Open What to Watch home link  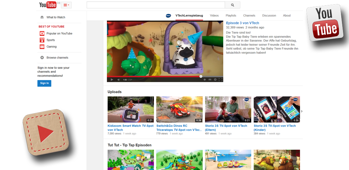click(x=56, y=17)
